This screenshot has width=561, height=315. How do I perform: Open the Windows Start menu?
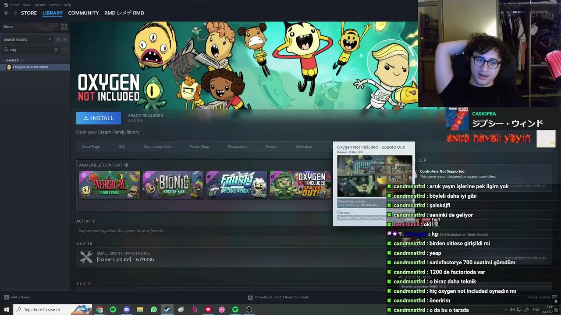[x=6, y=309]
